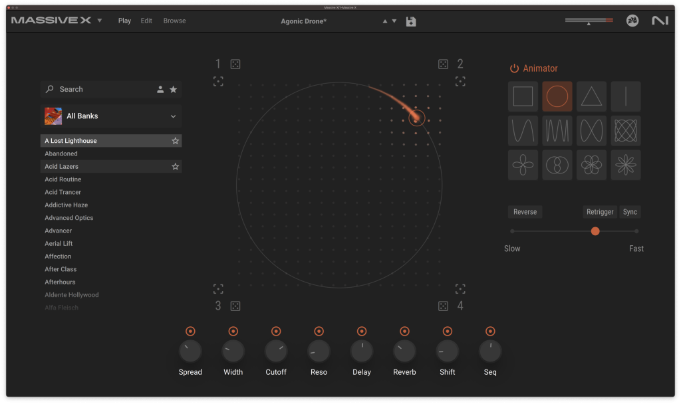Randomize corner 4 with the dice icon
Image resolution: width=681 pixels, height=404 pixels.
(x=443, y=306)
